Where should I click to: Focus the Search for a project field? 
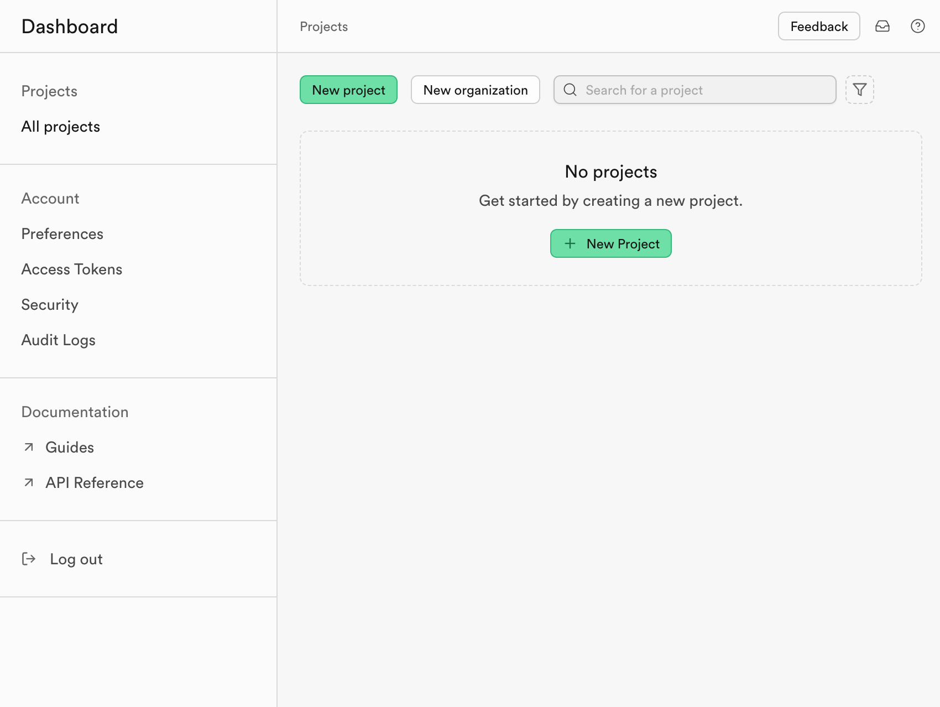[695, 90]
